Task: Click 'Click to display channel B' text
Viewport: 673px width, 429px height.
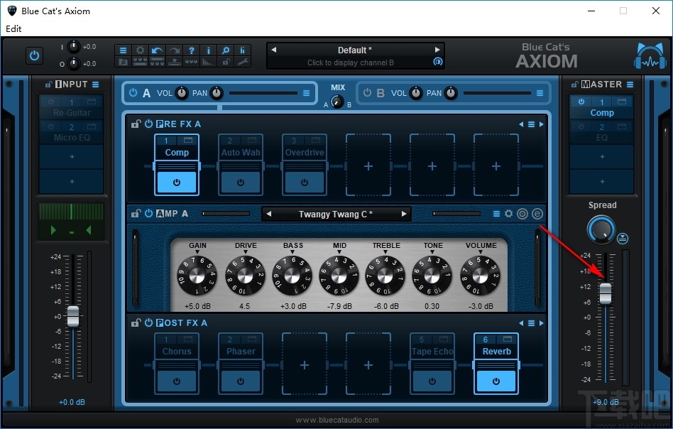Action: click(350, 63)
